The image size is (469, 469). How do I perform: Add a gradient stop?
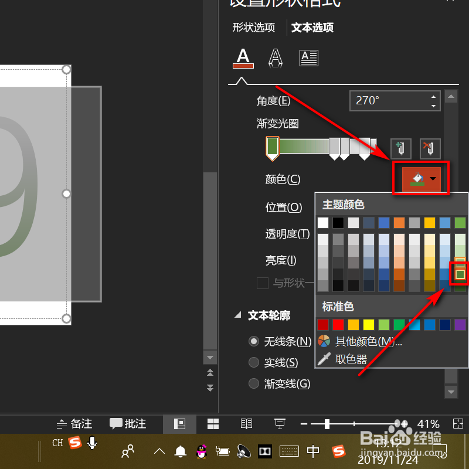(401, 148)
